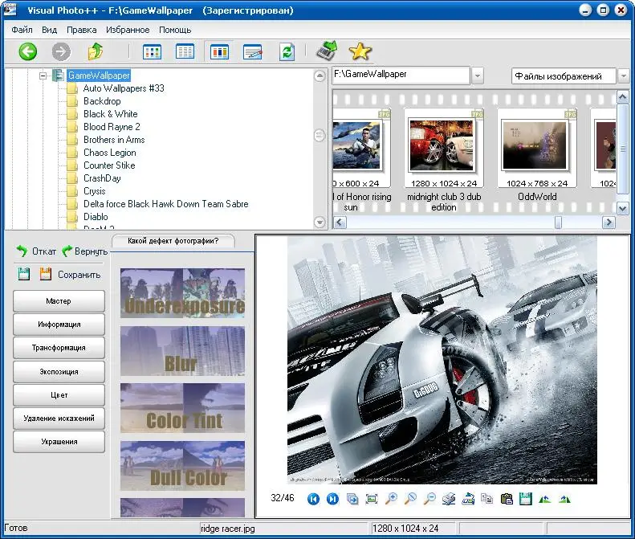Go up one folder level
Screen dimensions: 635x539
pos(96,52)
